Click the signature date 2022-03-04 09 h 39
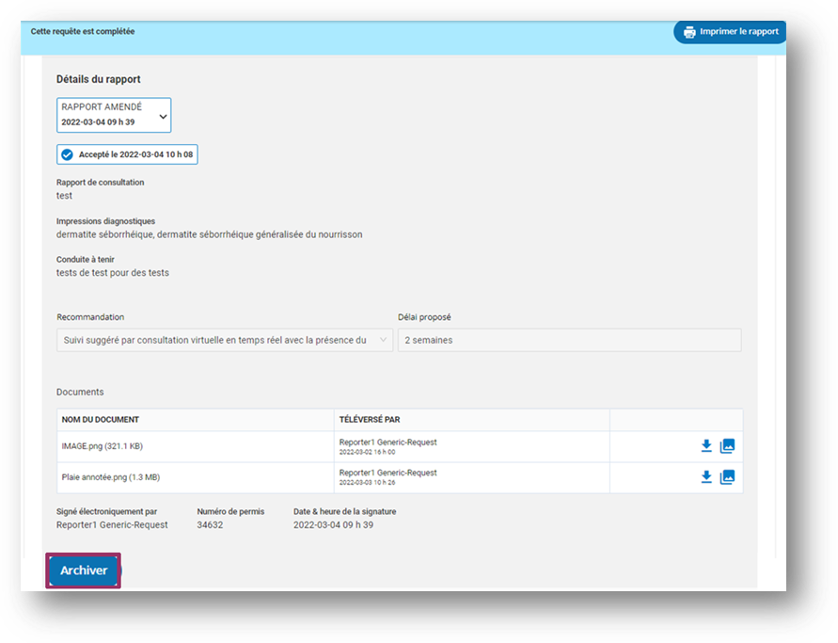The width and height of the screenshot is (838, 643). 334,525
